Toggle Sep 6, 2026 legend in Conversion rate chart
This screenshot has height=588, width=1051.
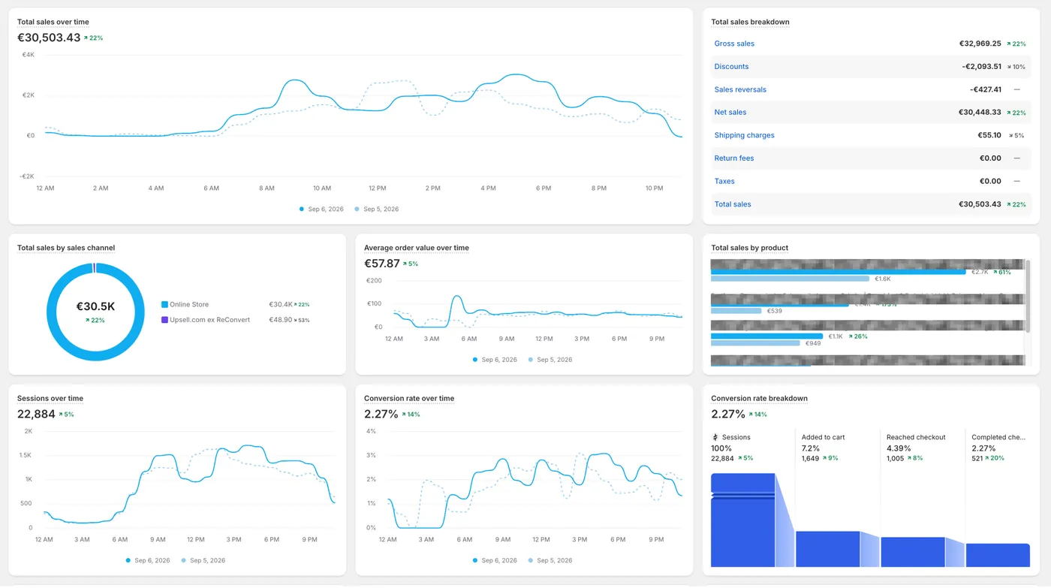495,560
